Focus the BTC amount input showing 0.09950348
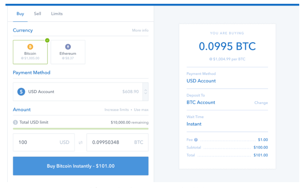This screenshot has height=188, width=303. point(118,142)
